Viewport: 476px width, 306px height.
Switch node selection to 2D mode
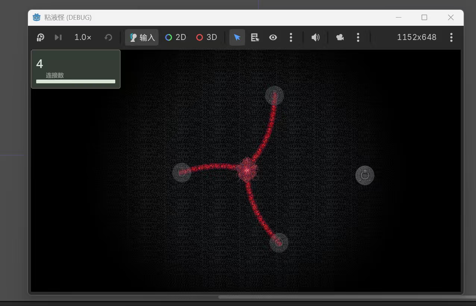point(176,37)
